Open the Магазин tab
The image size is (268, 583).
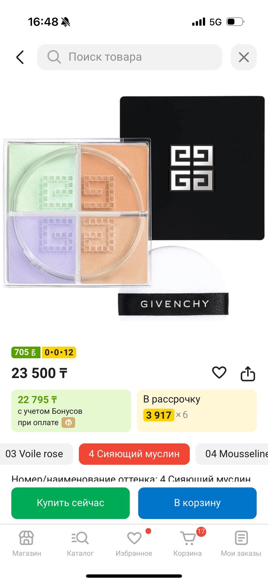tap(26, 543)
